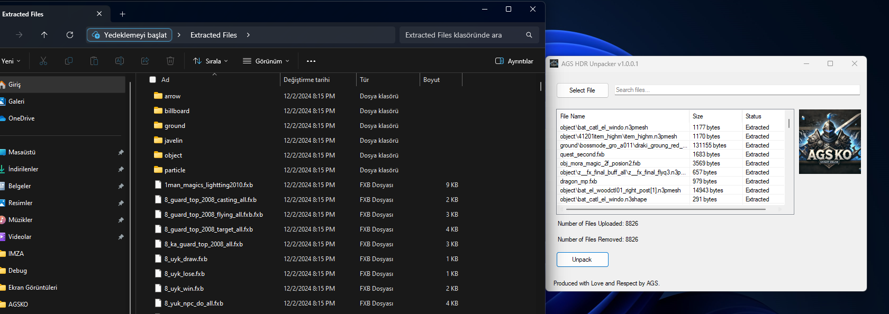Click the Share icon in toolbar

145,61
